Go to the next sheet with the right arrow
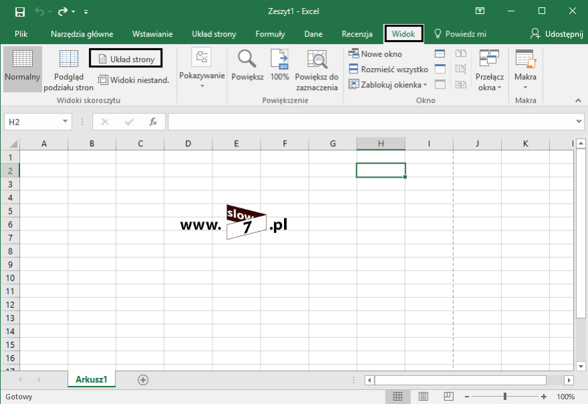This screenshot has width=588, height=404. tap(39, 380)
